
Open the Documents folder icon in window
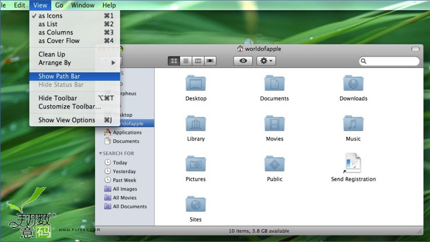tap(275, 83)
